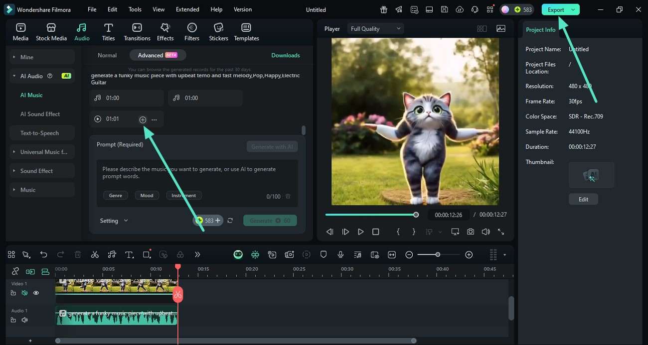Expand the player to fullscreen

501,231
